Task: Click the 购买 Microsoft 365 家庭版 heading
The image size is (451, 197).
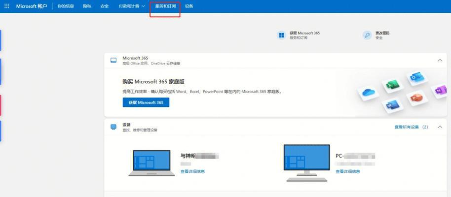Action: 153,82
